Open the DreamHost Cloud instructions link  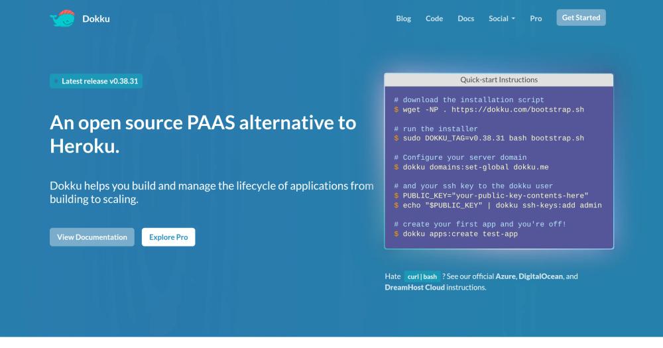pyautogui.click(x=414, y=287)
